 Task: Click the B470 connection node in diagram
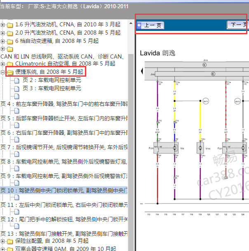237,101
